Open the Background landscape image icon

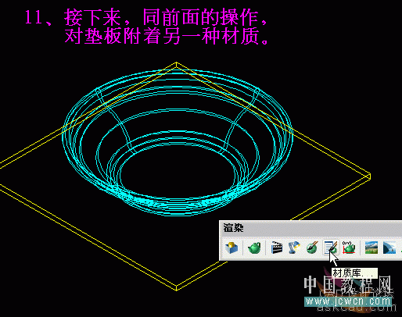tap(371, 248)
